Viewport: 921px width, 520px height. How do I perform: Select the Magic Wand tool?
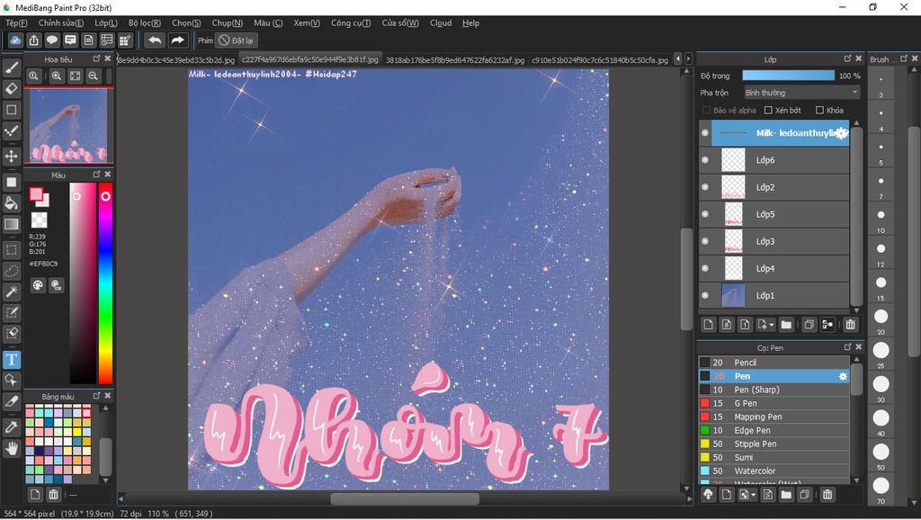tap(11, 291)
